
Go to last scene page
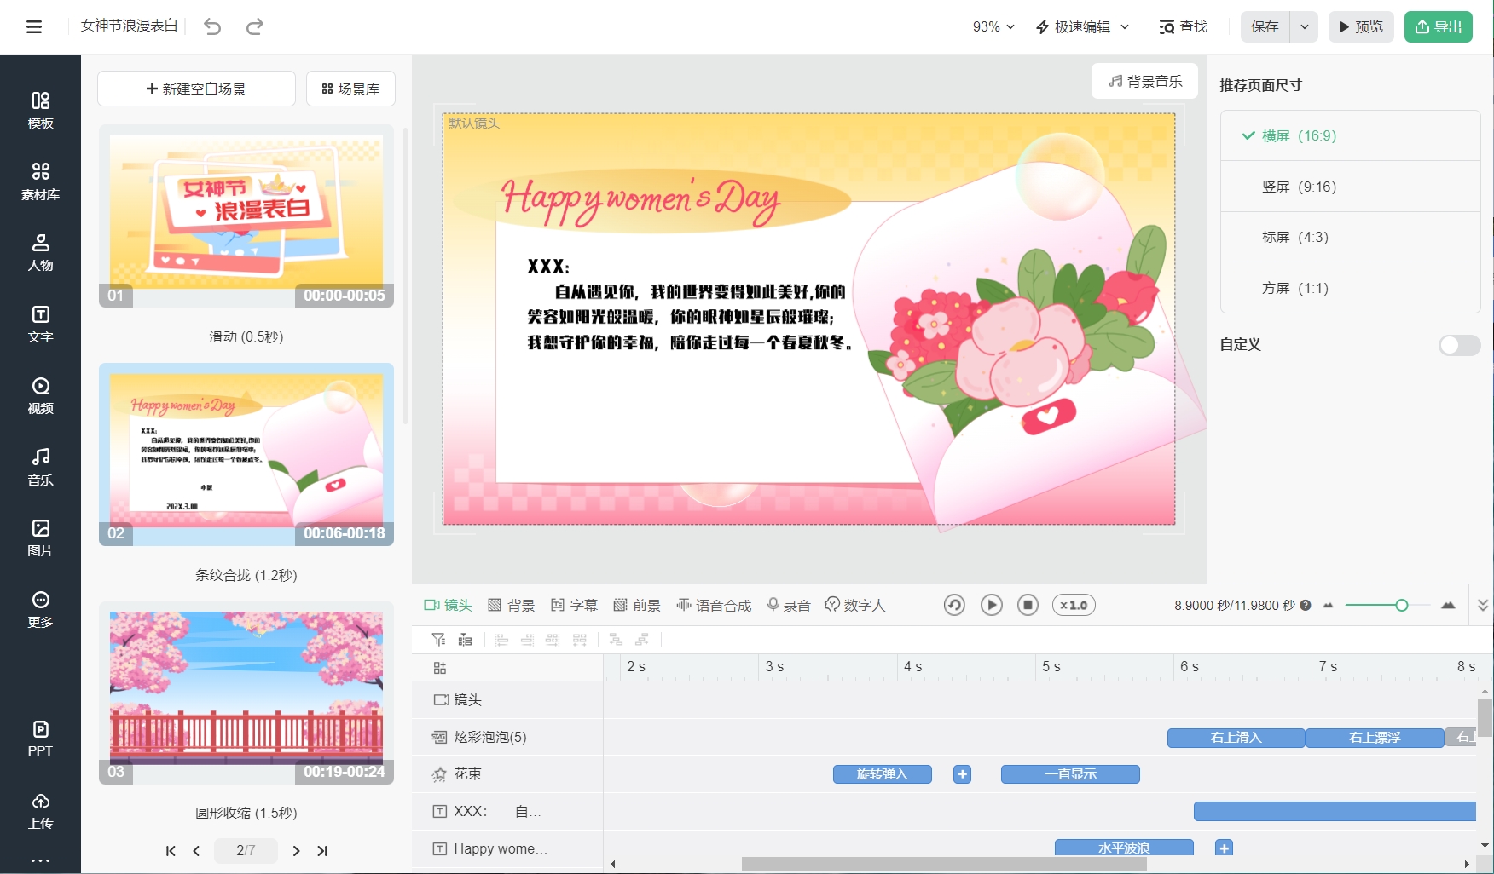pyautogui.click(x=322, y=850)
